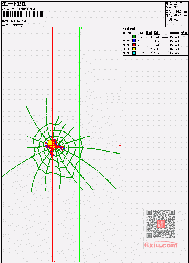Screen dimensions: 189x263
Task: Click the Cyan color swatch
Action: click(134, 53)
